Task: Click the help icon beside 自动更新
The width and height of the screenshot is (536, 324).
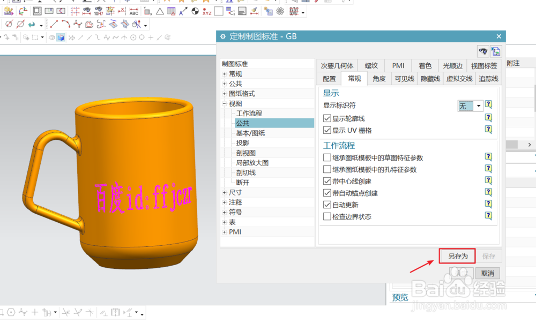Action: (x=488, y=204)
